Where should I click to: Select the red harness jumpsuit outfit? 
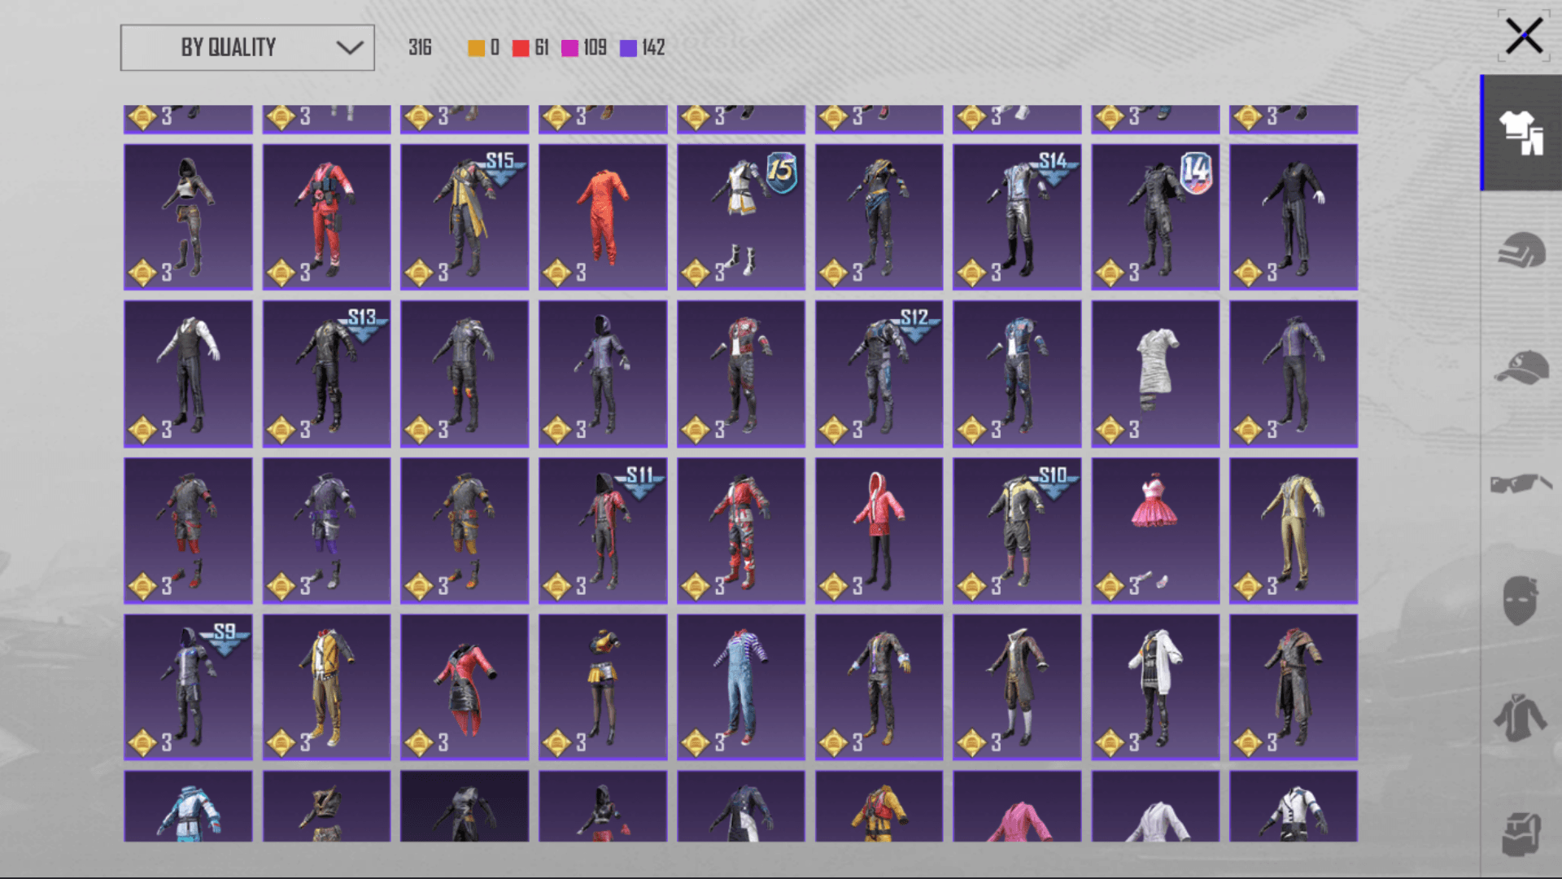coord(326,217)
